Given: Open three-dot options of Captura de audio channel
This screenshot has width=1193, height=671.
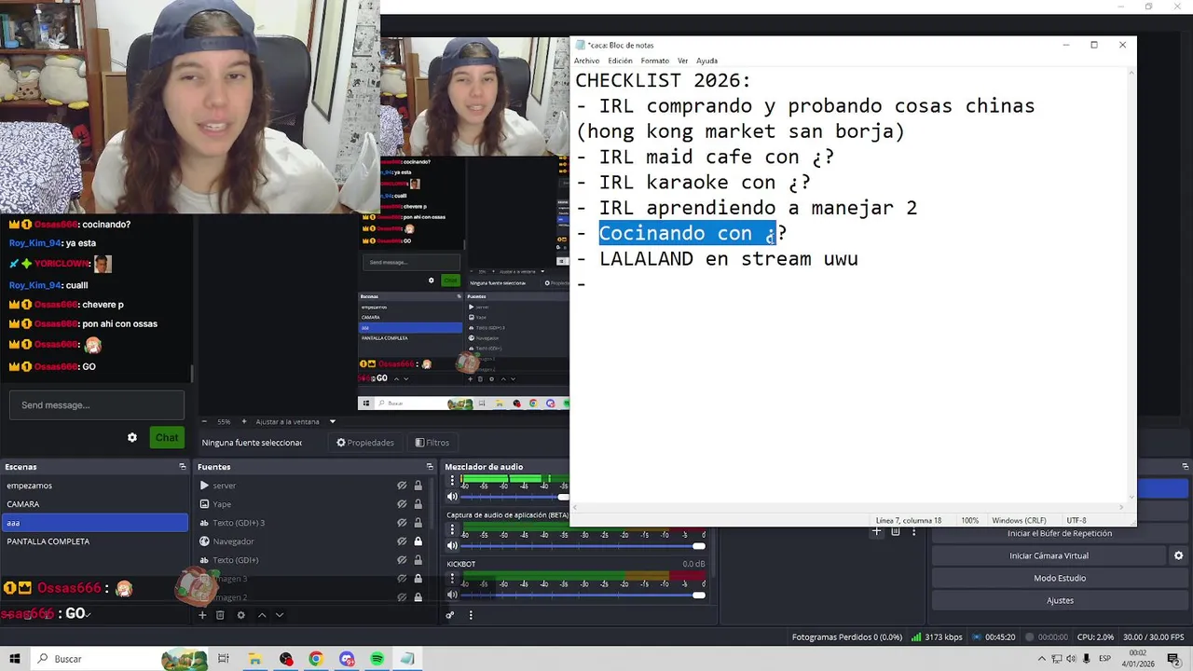Looking at the screenshot, I should [x=453, y=530].
